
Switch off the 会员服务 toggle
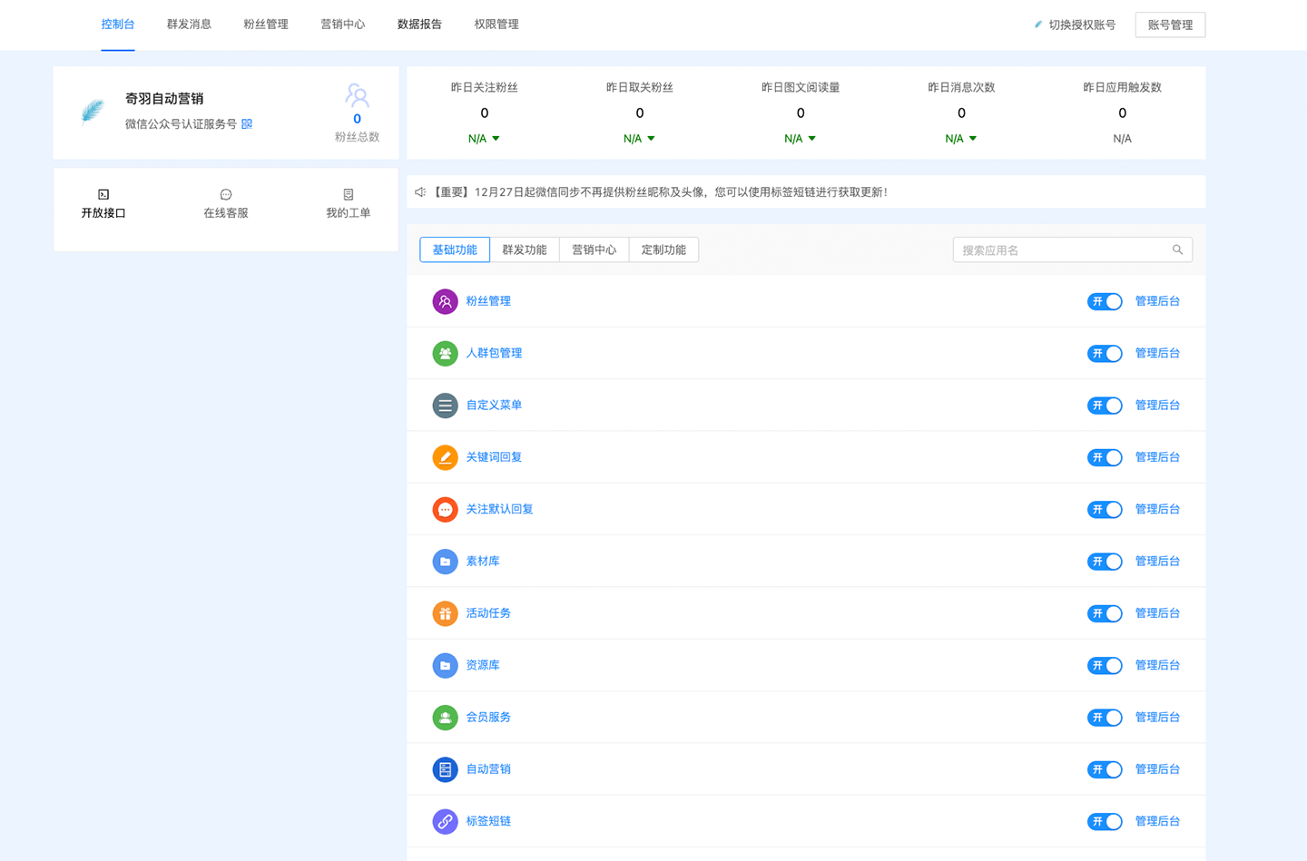coord(1105,718)
